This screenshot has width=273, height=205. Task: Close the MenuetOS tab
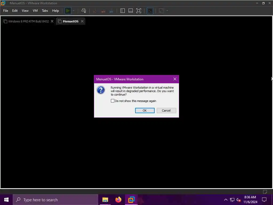82,21
